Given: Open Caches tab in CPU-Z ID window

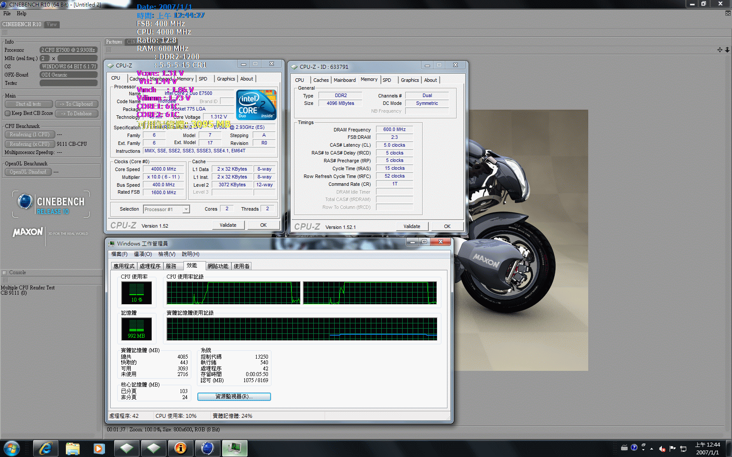Looking at the screenshot, I should pos(321,80).
